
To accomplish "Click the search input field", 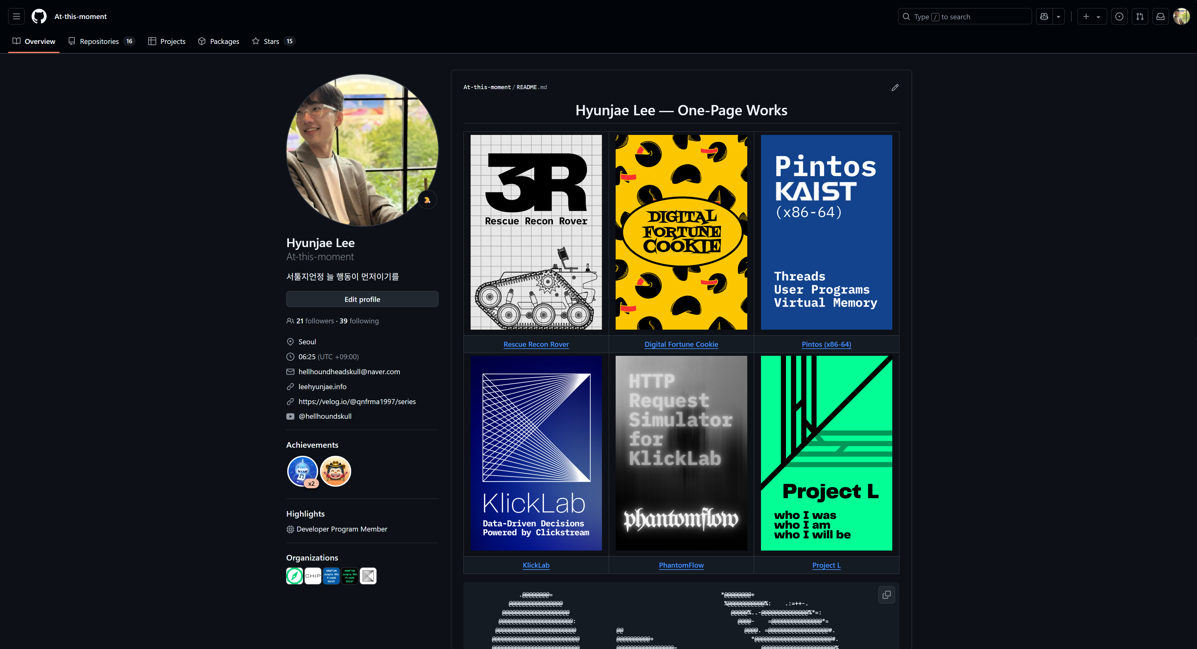I will point(965,17).
